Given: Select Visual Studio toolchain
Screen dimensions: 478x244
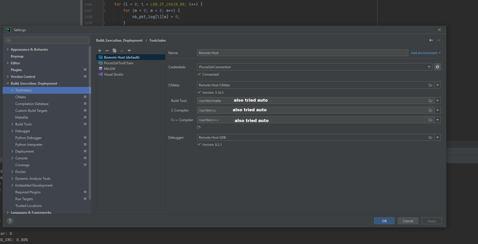Looking at the screenshot, I should click(113, 74).
